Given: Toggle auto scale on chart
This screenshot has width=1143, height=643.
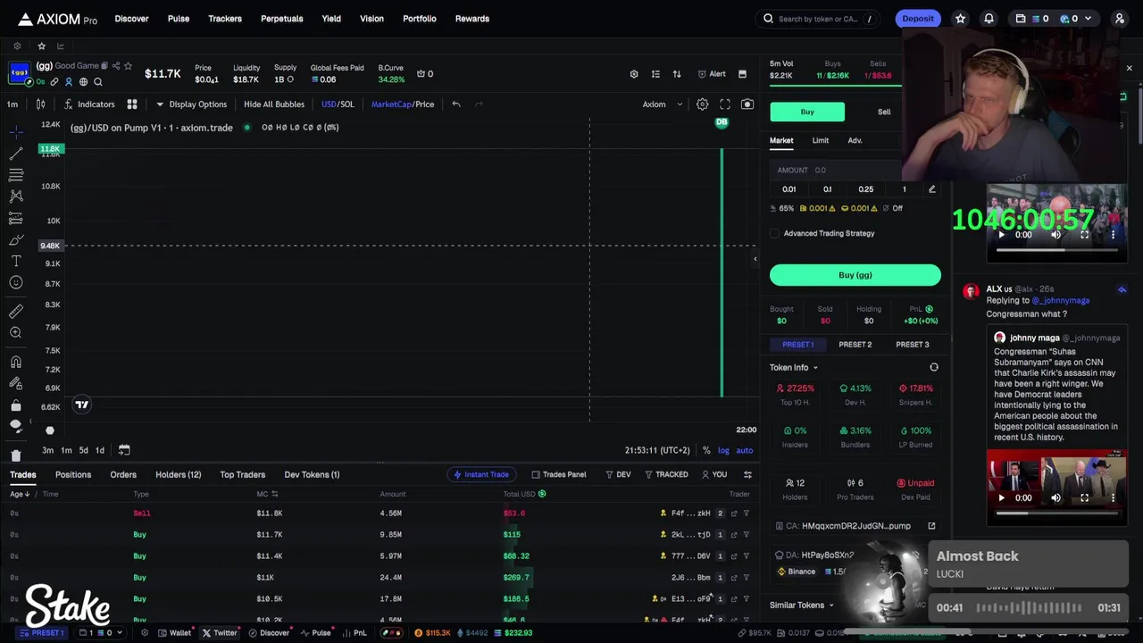Looking at the screenshot, I should tap(744, 450).
